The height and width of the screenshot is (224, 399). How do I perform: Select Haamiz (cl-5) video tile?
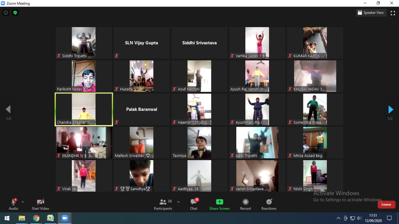(199, 109)
